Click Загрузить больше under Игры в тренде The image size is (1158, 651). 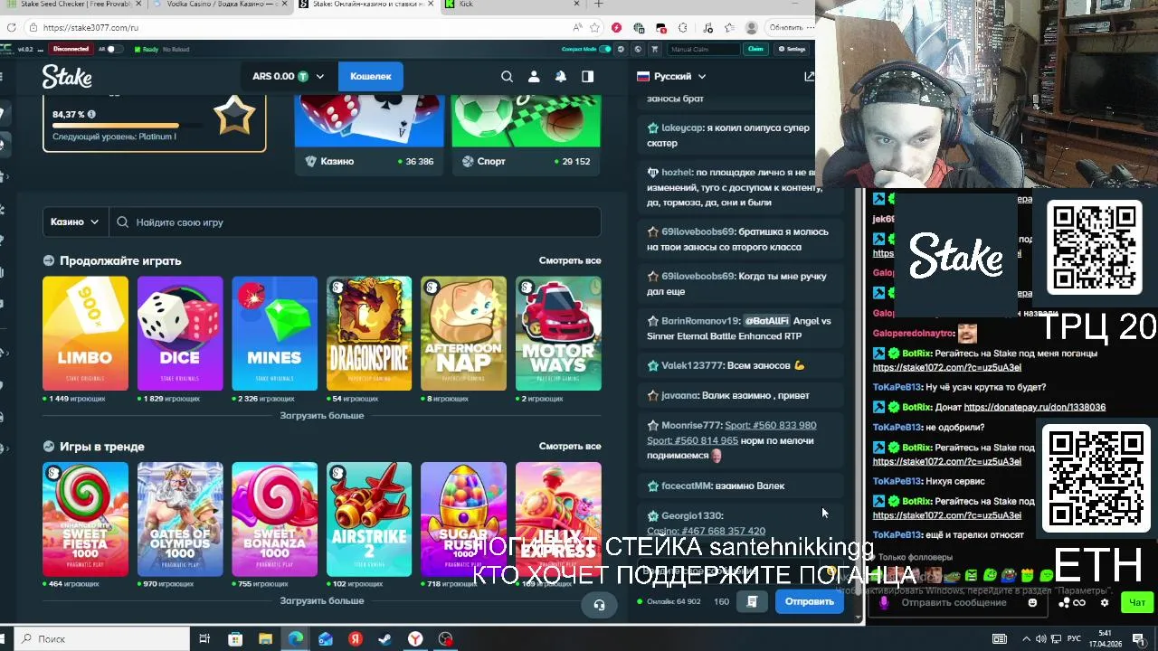pos(322,601)
